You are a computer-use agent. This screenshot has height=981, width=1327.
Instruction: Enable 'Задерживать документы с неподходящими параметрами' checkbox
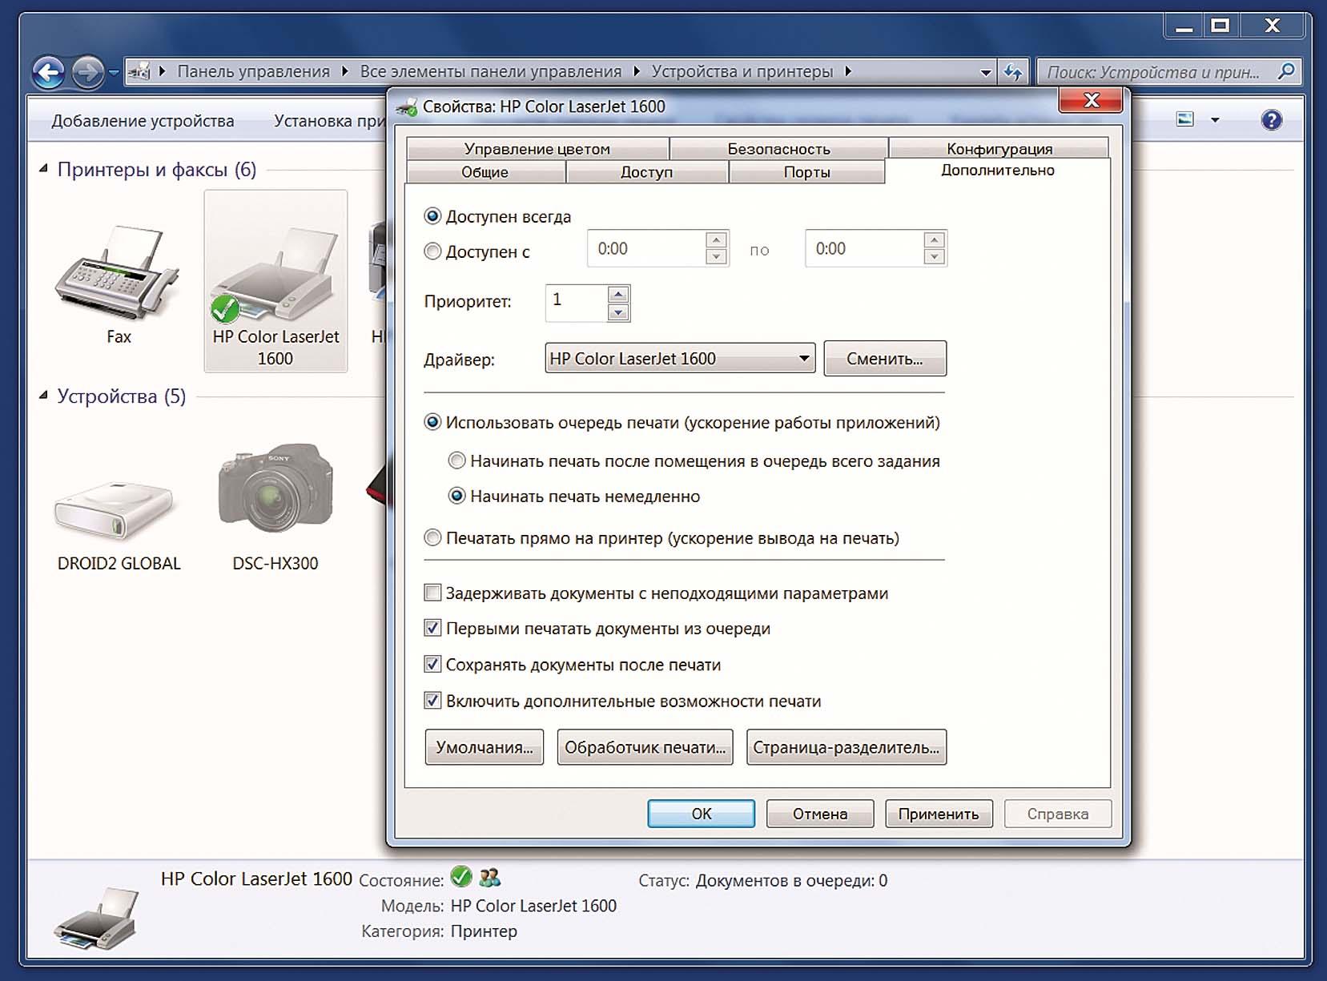[x=432, y=593]
